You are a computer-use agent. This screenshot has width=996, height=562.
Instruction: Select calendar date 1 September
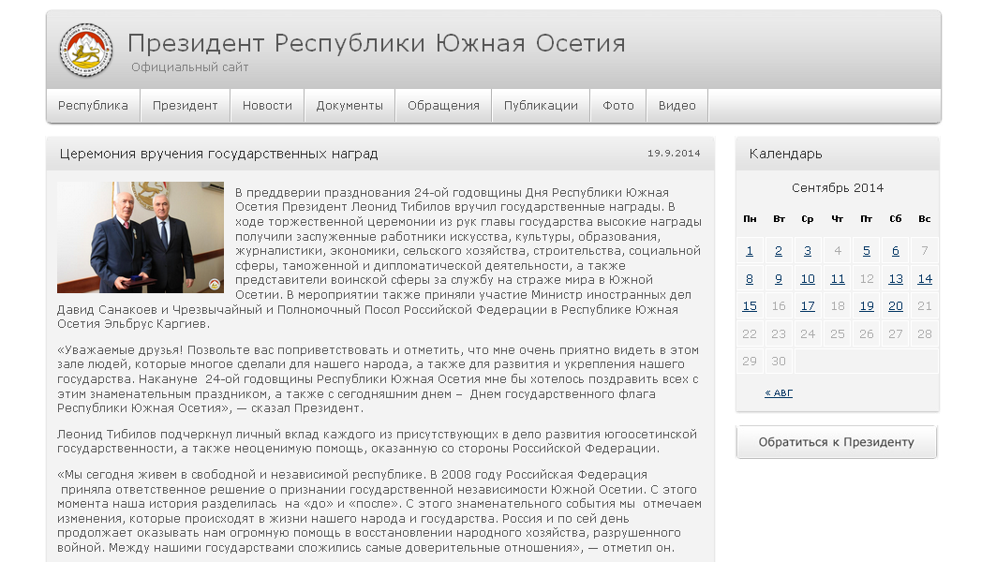750,251
